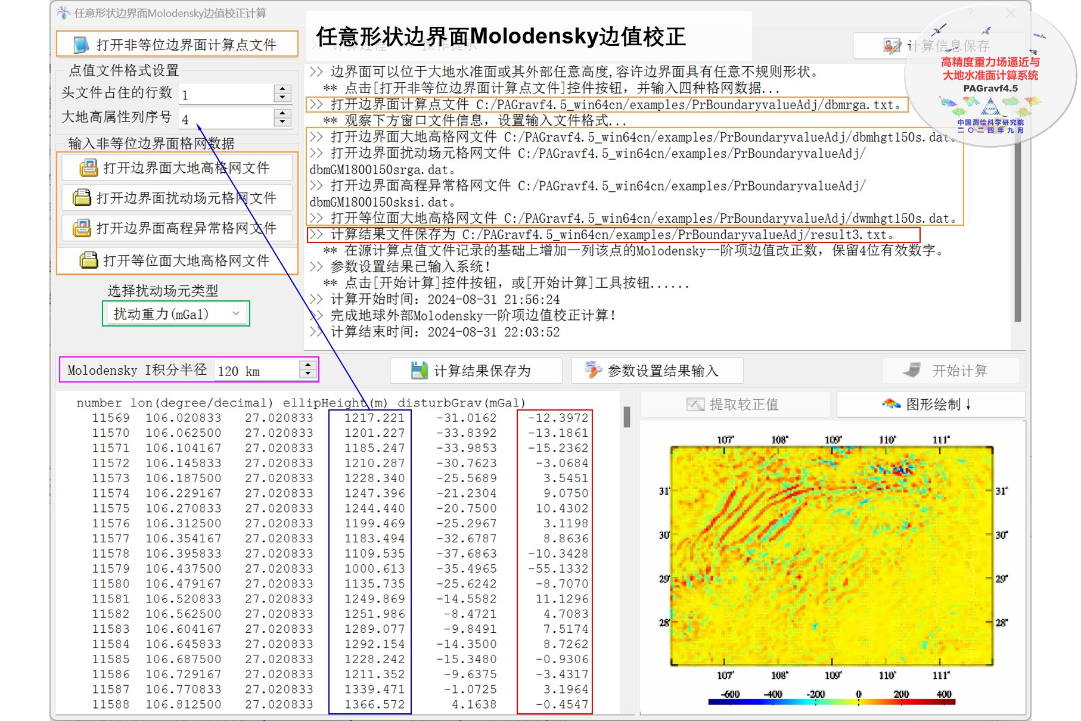Screen dimensions: 1081x721
Task: Click the 参数设置结果输入 icon
Action: point(593,370)
